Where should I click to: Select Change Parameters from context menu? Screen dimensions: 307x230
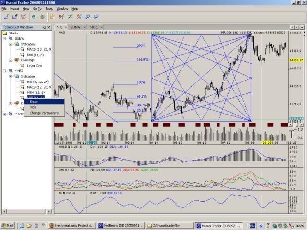(x=44, y=113)
